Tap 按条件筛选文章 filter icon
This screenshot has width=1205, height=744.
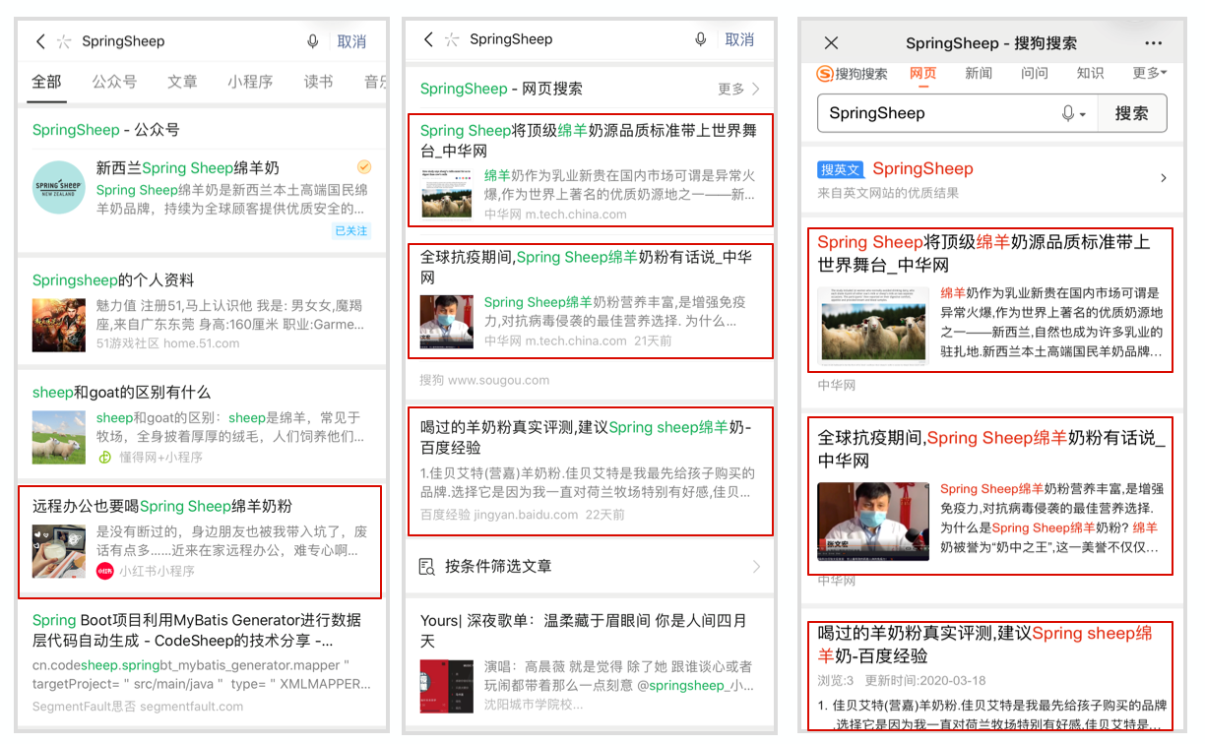pyautogui.click(x=427, y=567)
